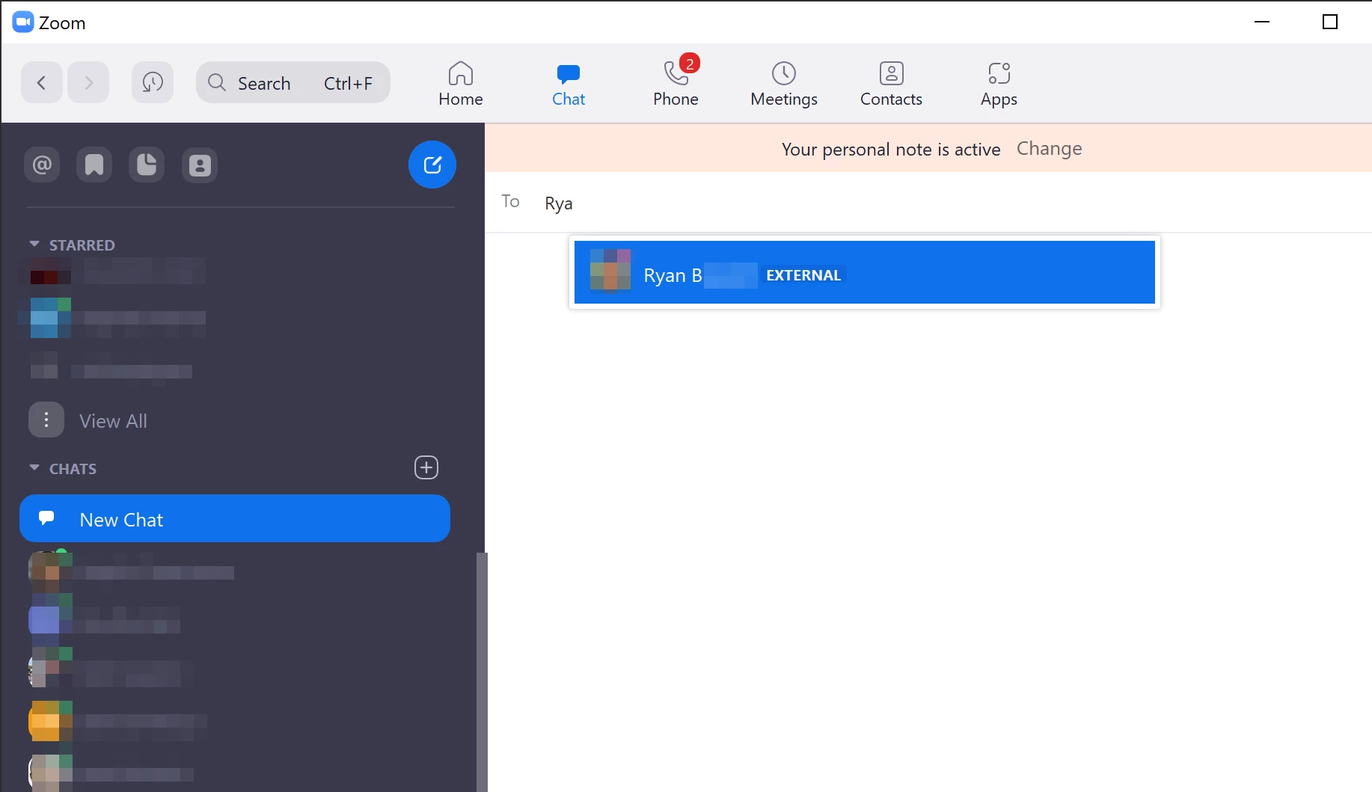Open the contact requests icon
This screenshot has width=1372, height=792.
(x=200, y=165)
